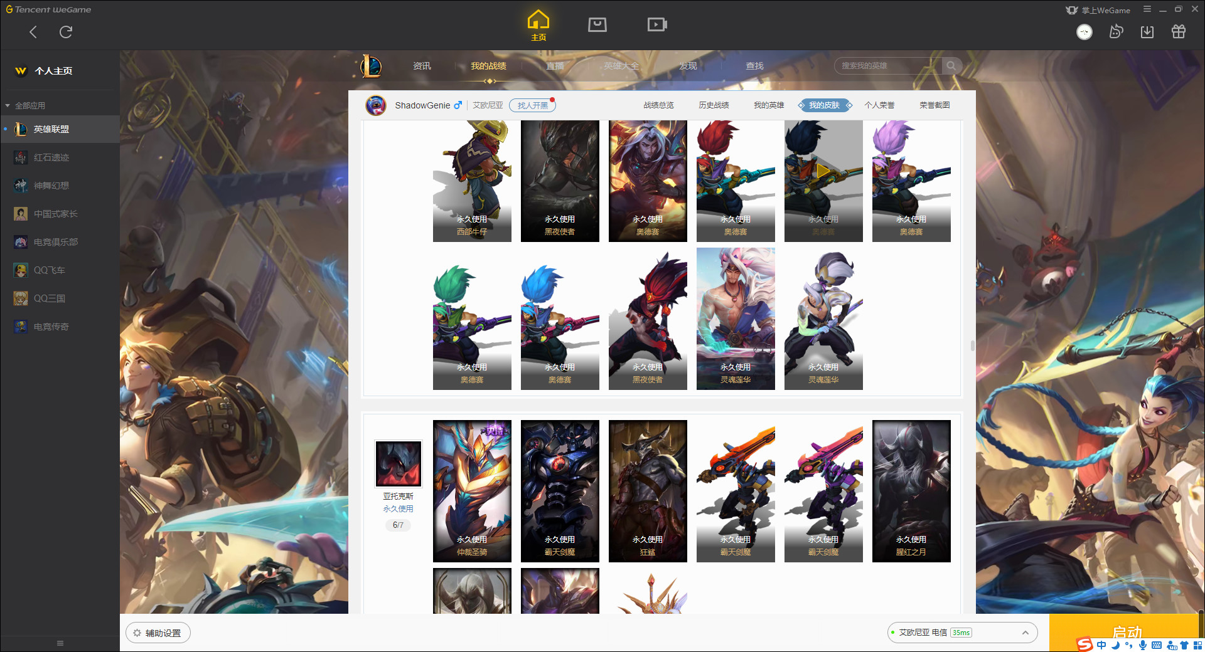This screenshot has height=652, width=1205.
Task: Click the 6/7 skin count badge
Action: [398, 525]
